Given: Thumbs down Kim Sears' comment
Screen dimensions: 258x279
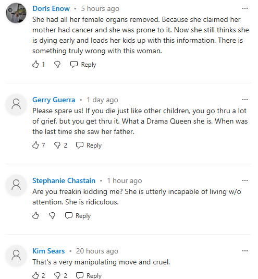Looking at the screenshot, I should (x=57, y=275).
